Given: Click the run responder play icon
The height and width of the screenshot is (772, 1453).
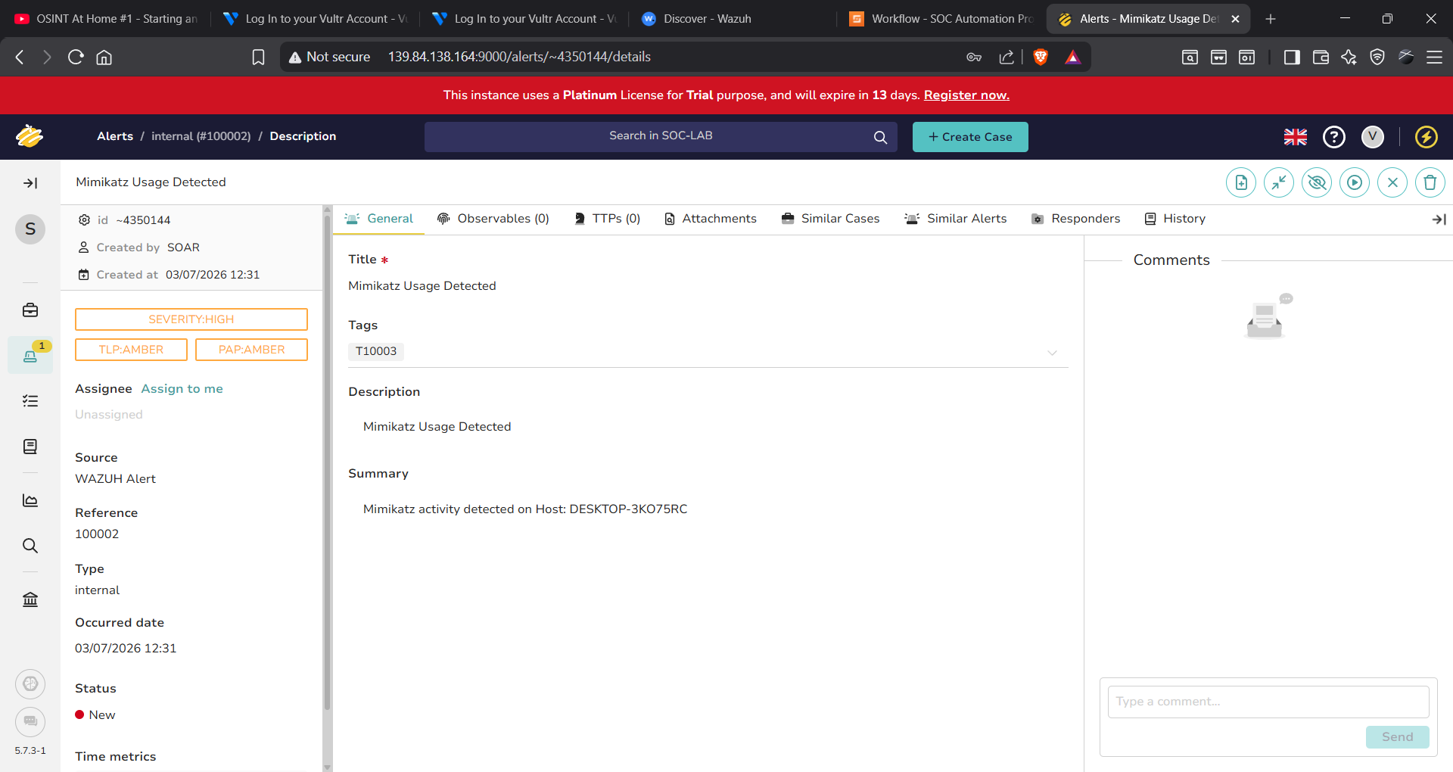Looking at the screenshot, I should (x=1355, y=182).
